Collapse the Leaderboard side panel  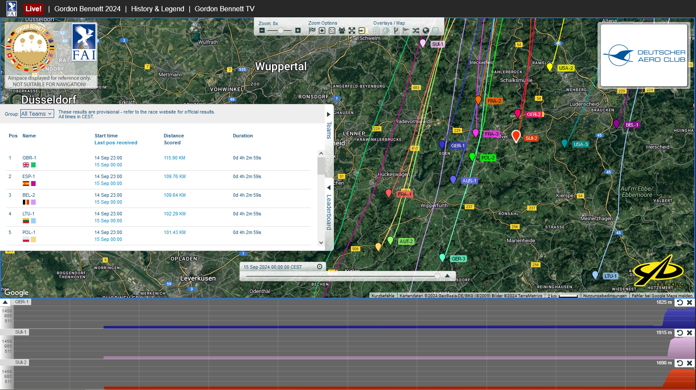pos(329,188)
